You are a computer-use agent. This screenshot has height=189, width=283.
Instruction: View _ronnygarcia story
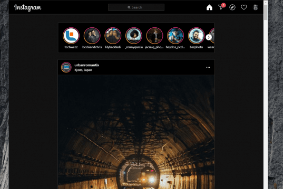pos(134,36)
